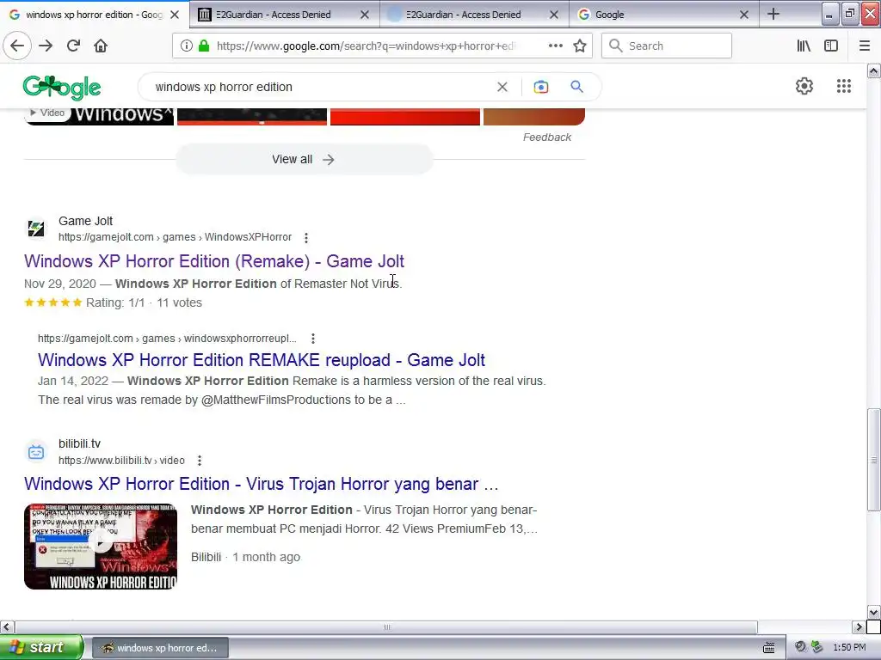Open the Windows start menu
This screenshot has height=660, width=881.
click(41, 648)
